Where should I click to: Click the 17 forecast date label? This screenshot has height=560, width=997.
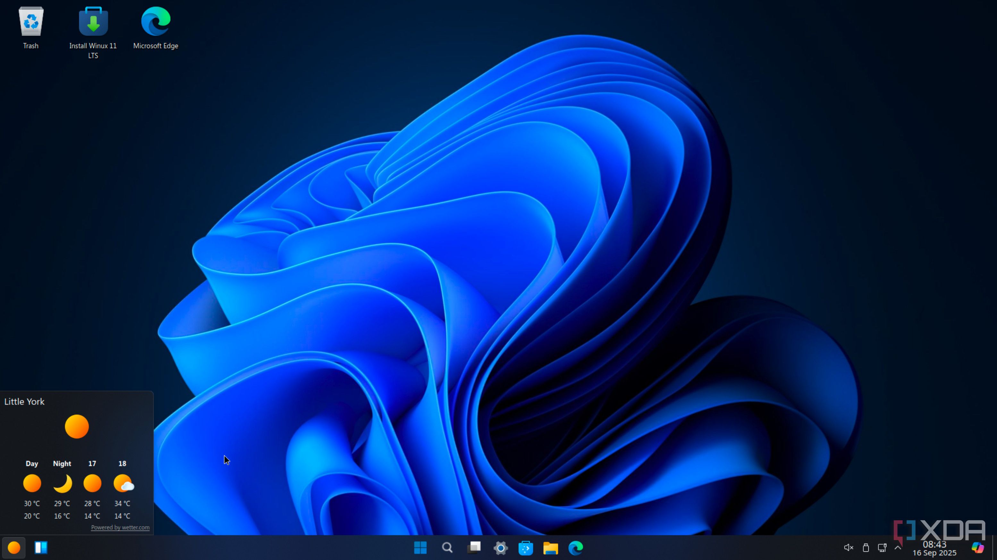coord(92,464)
